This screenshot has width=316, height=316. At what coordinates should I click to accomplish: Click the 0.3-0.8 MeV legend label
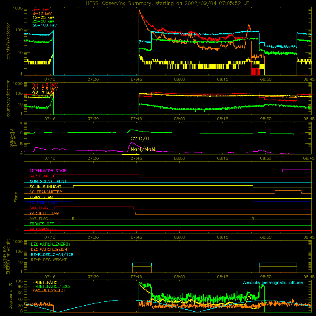(x=45, y=89)
